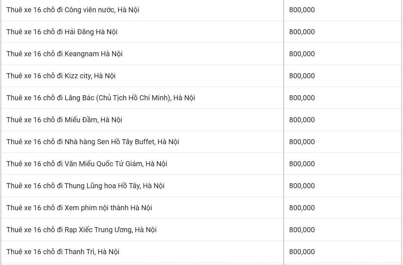Select the "Văn Miếu Quốc Tử Giám" row
The image size is (403, 265).
87,164
